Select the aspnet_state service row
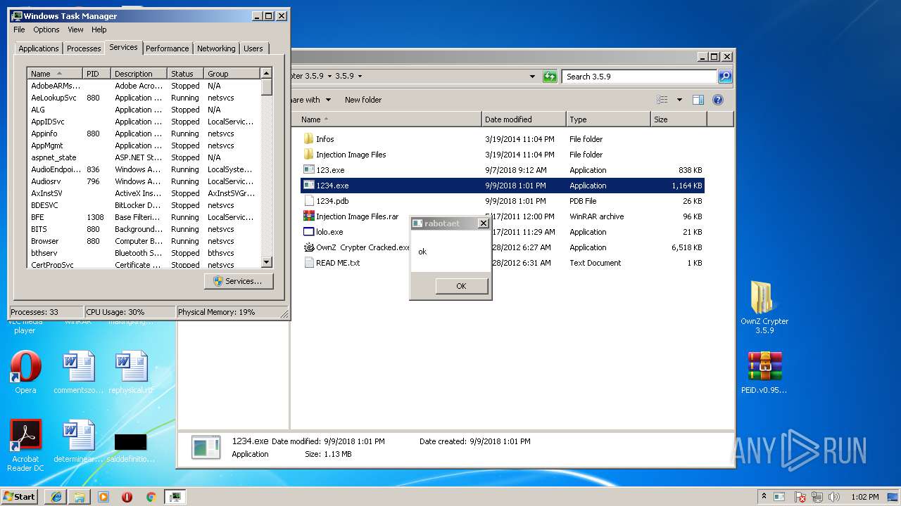This screenshot has height=506, width=901. [144, 157]
